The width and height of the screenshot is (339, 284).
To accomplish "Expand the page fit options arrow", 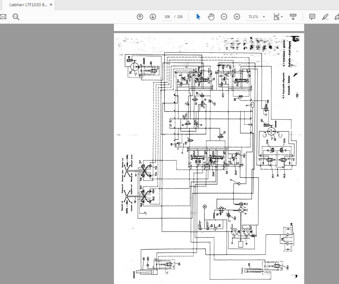I will pyautogui.click(x=282, y=17).
